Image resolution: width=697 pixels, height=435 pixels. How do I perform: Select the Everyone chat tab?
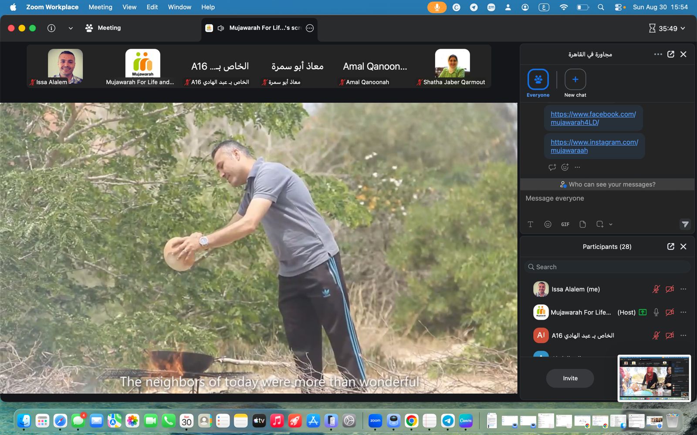pyautogui.click(x=538, y=84)
